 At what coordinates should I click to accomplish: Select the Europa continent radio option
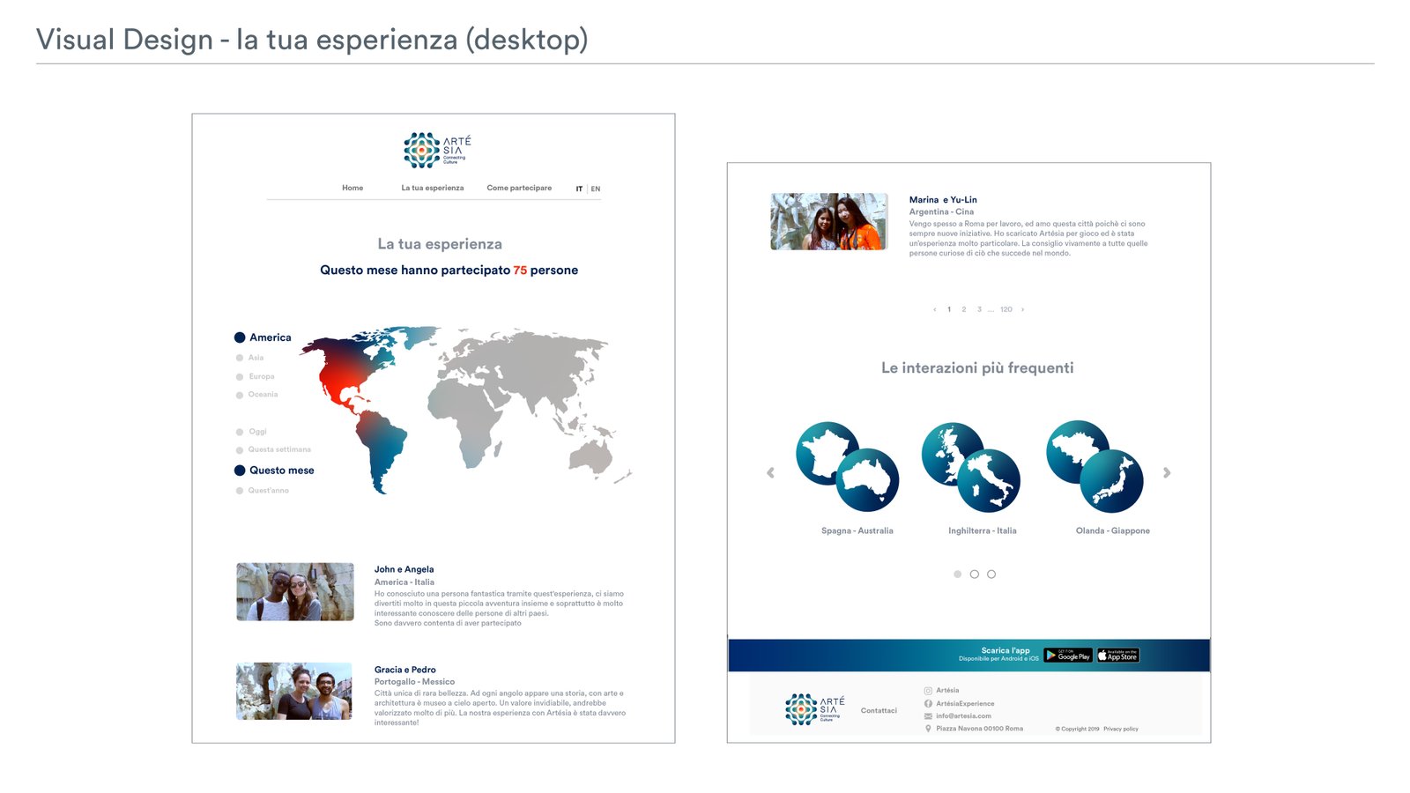click(240, 377)
